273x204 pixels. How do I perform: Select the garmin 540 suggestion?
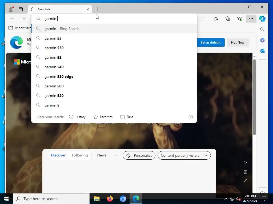[114, 67]
